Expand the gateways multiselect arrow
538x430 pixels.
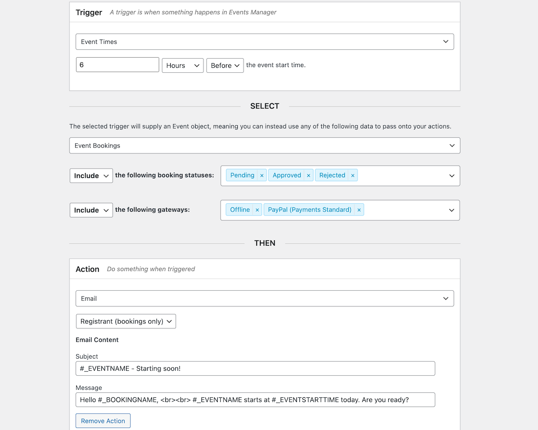pos(451,210)
